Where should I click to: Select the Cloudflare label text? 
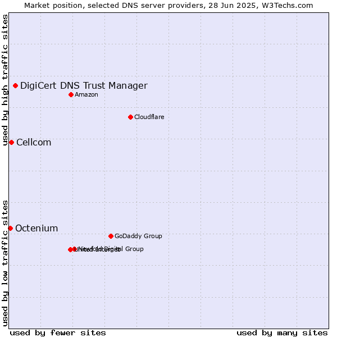tap(149, 117)
